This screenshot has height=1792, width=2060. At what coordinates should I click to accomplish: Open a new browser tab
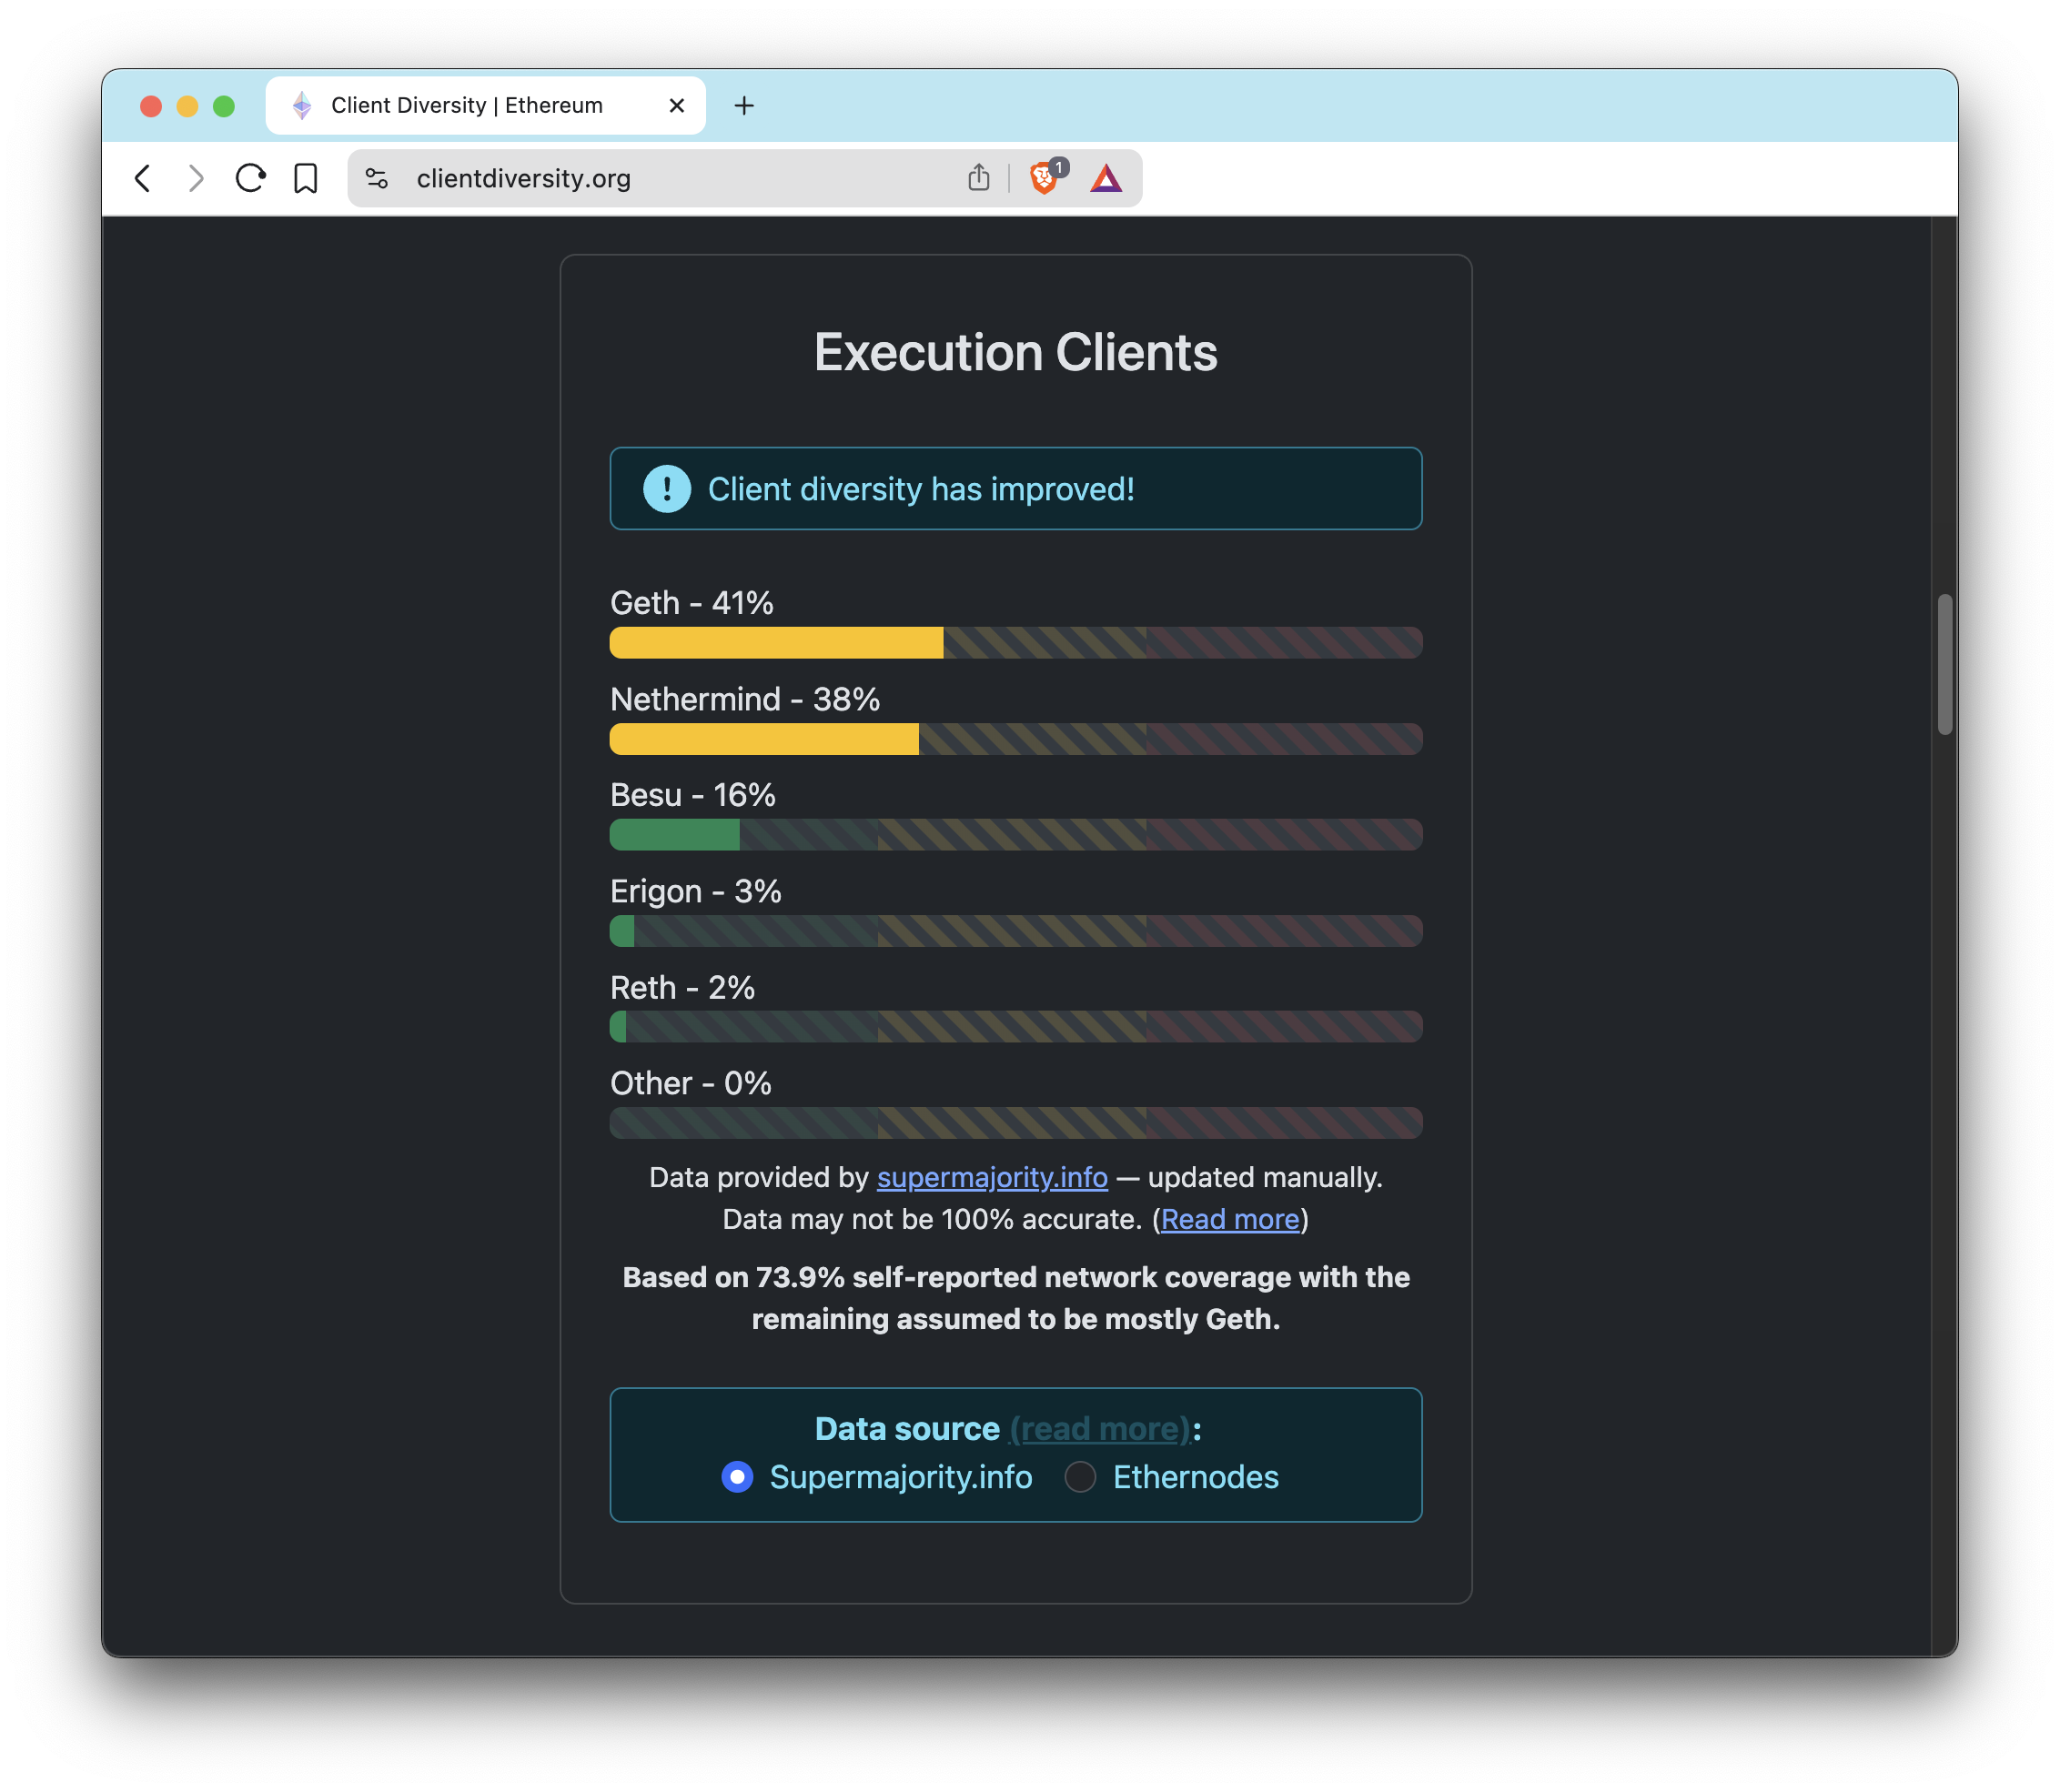tap(744, 105)
